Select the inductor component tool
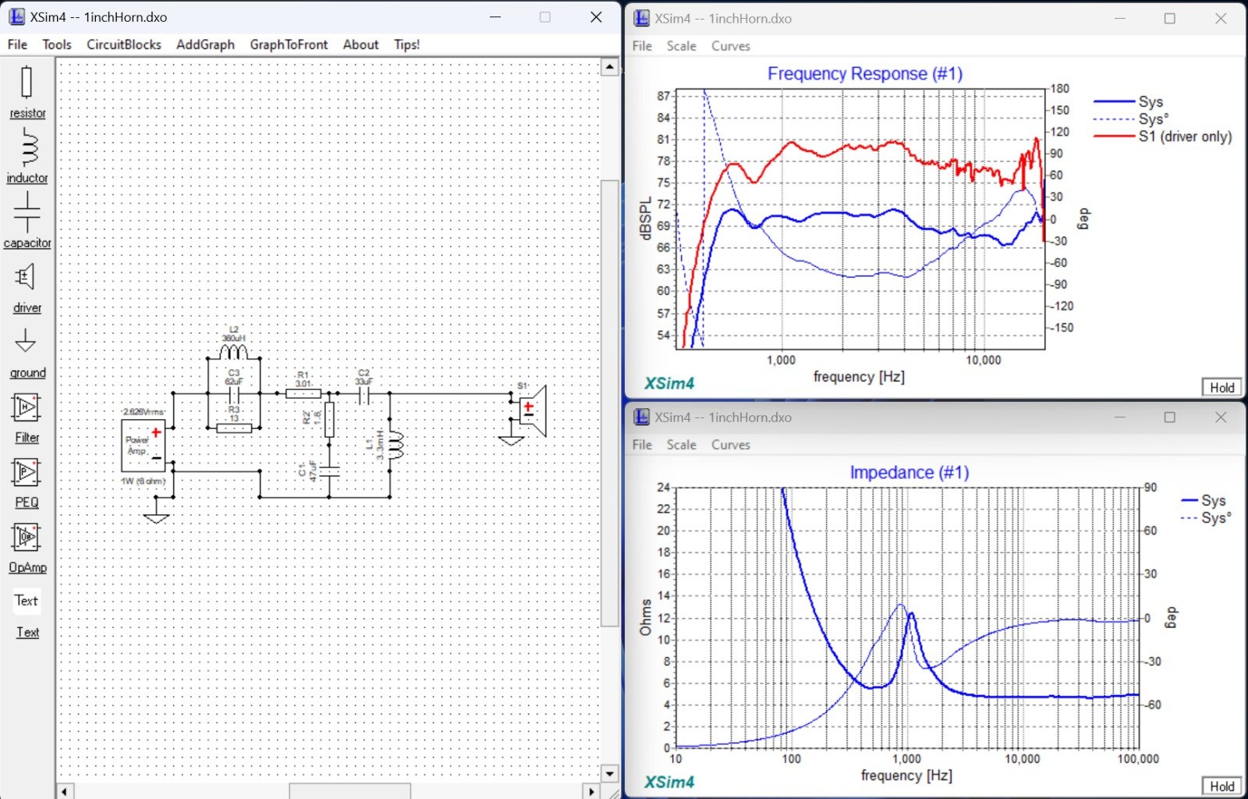The height and width of the screenshot is (799, 1248). tap(27, 158)
